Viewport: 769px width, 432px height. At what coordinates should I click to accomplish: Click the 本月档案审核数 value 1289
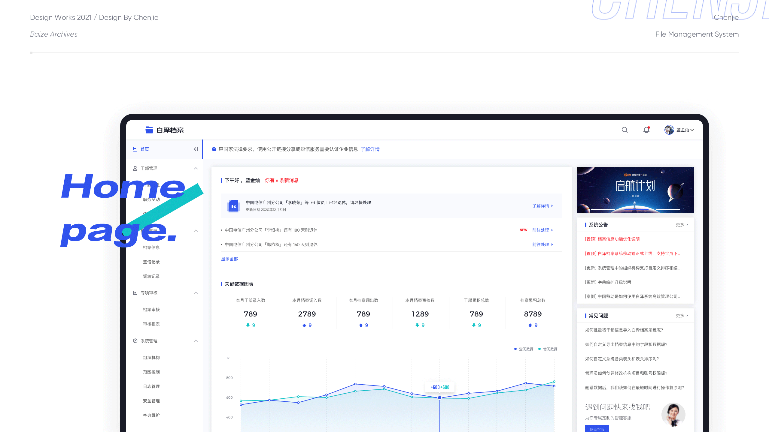coord(420,314)
